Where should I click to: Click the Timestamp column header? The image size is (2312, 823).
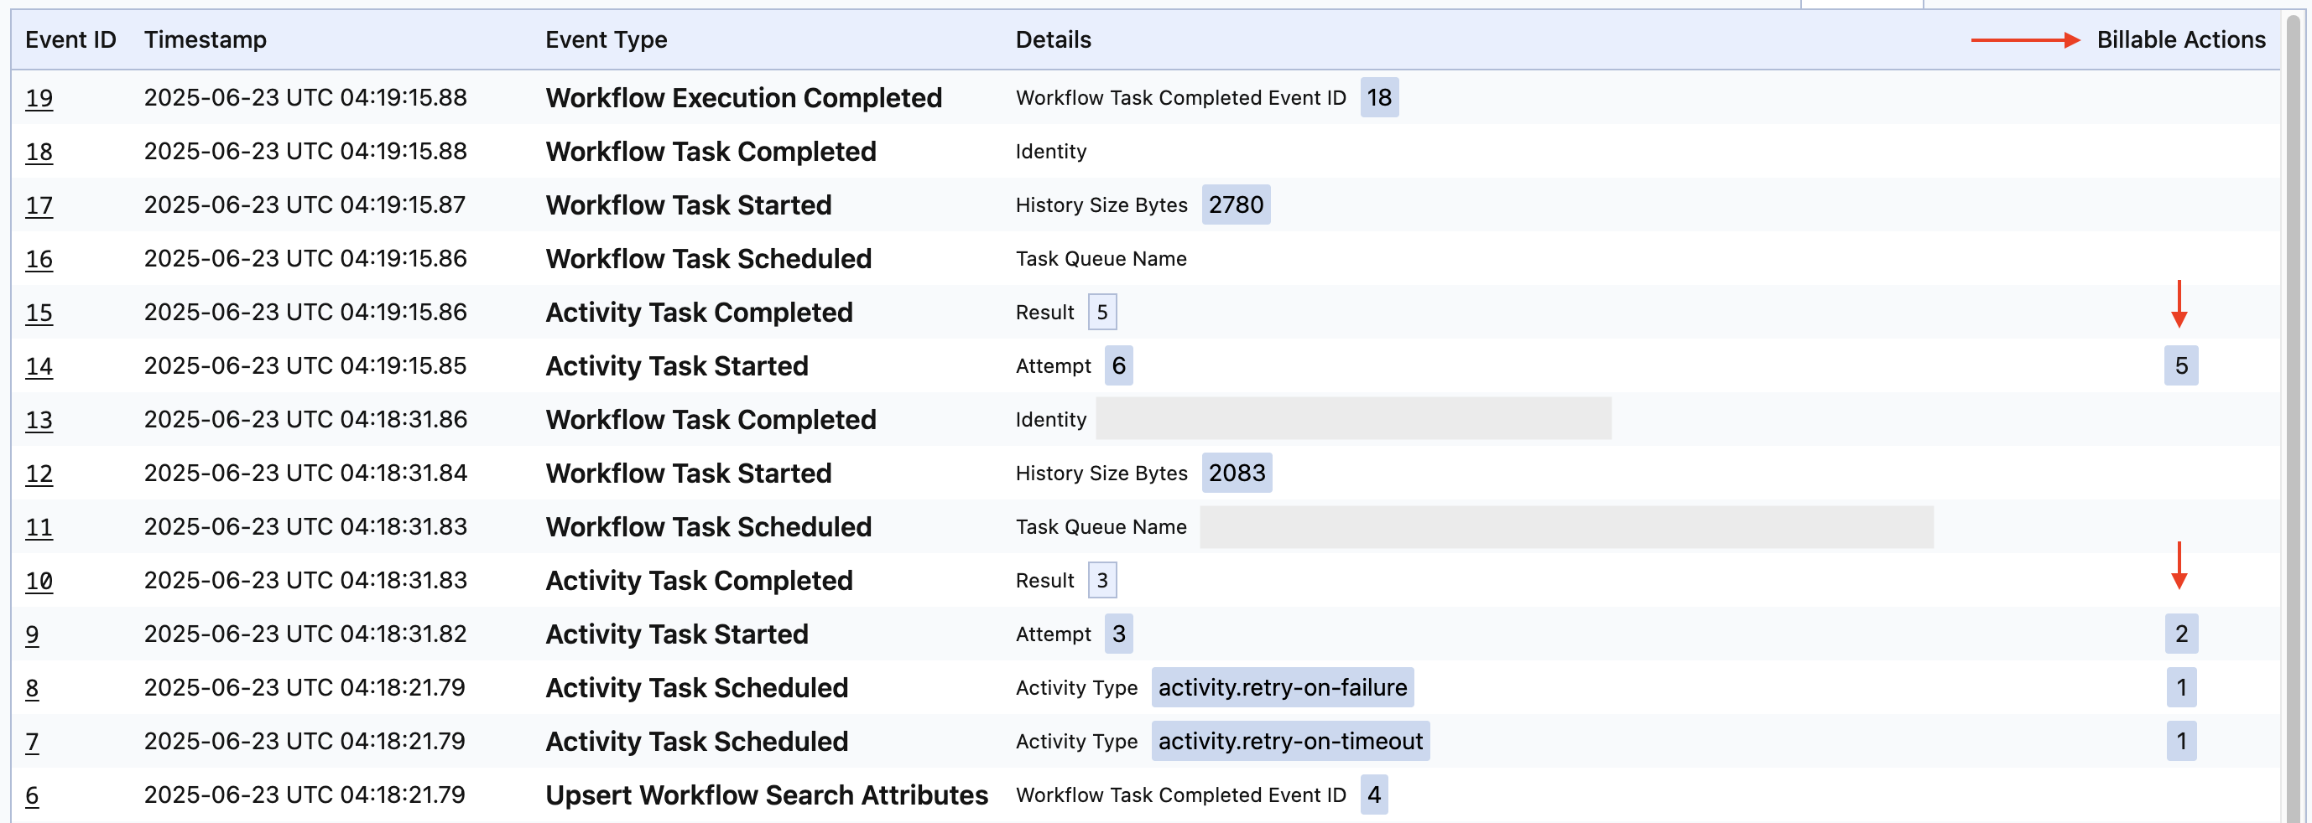pyautogui.click(x=206, y=39)
